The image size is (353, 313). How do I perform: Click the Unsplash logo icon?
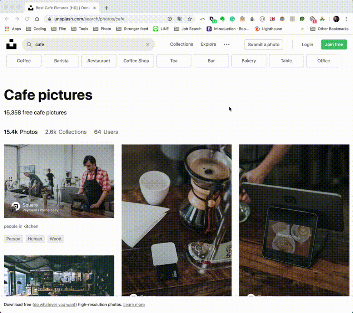pos(11,44)
